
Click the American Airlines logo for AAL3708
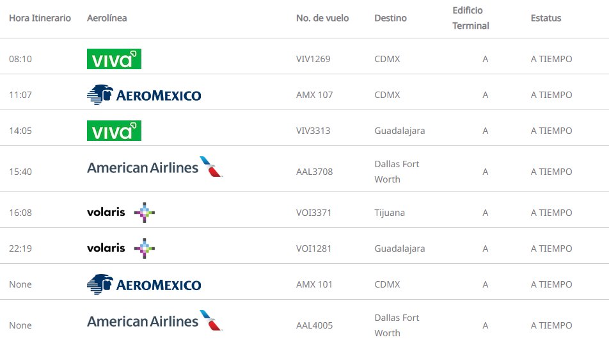click(x=155, y=168)
